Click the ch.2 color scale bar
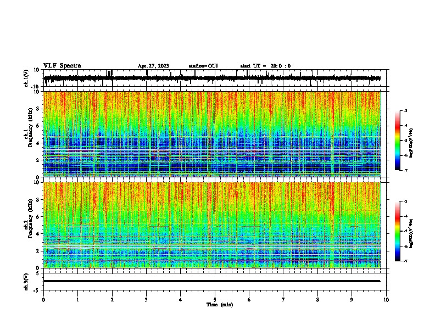Viewport: 435px width, 336px height. point(397,231)
